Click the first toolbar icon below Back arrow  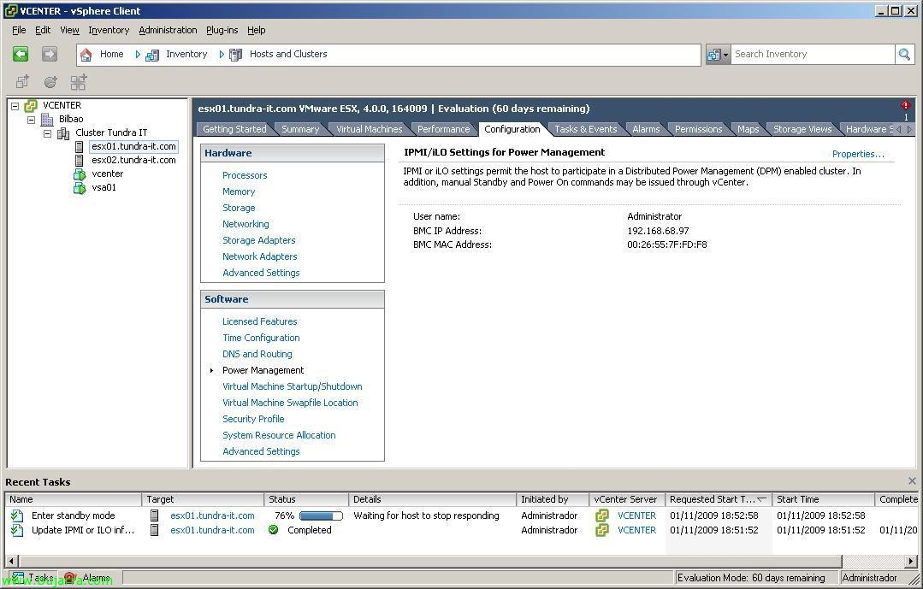tap(22, 82)
